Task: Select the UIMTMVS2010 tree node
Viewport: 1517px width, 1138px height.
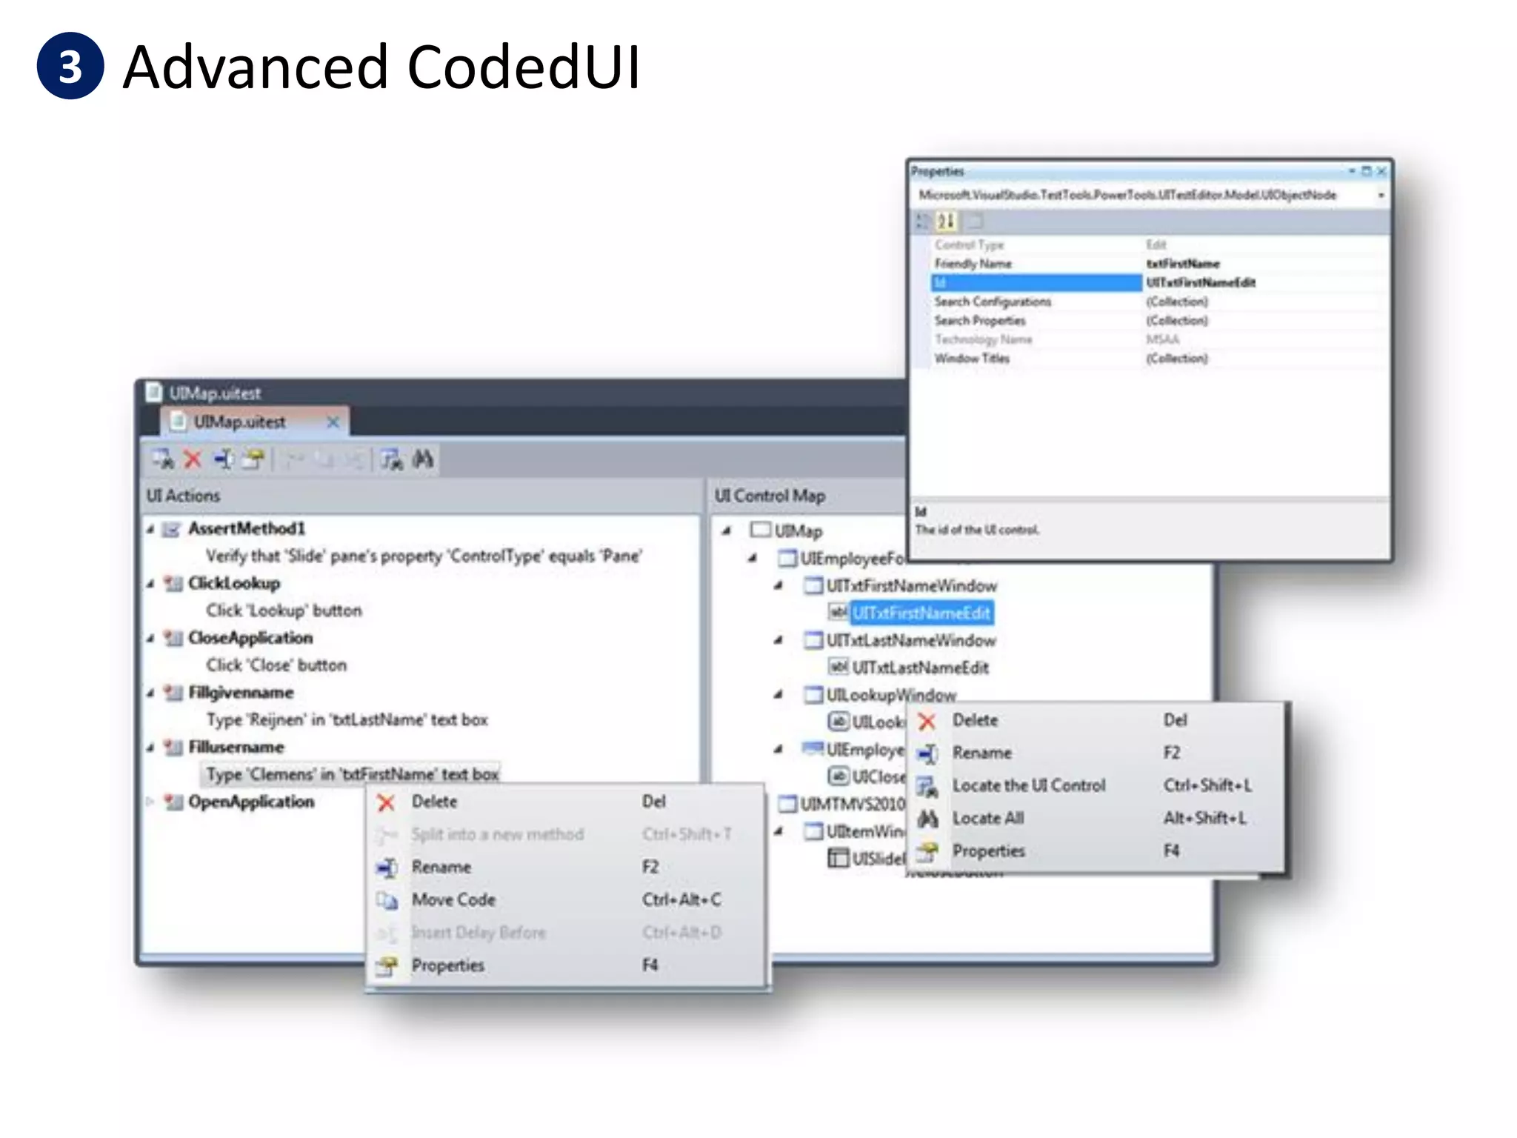Action: [x=852, y=804]
